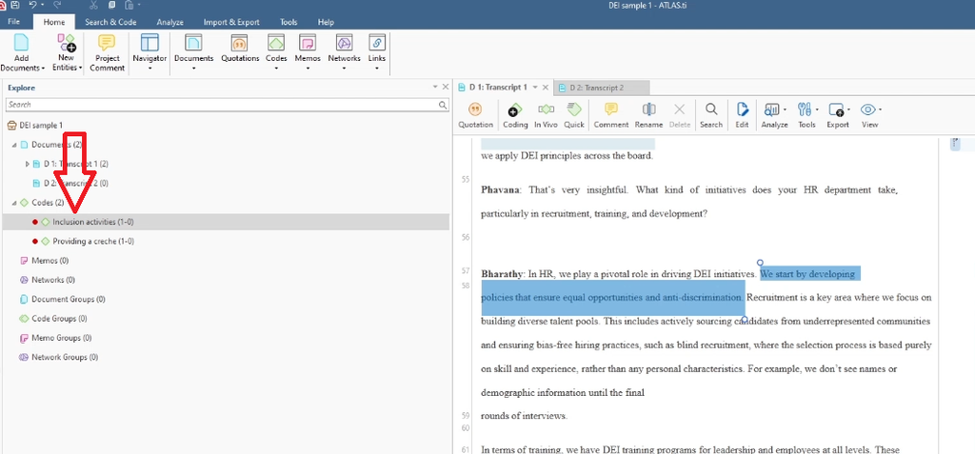Collapse the Codes (2) tree node
Image resolution: width=975 pixels, height=454 pixels.
(x=14, y=203)
